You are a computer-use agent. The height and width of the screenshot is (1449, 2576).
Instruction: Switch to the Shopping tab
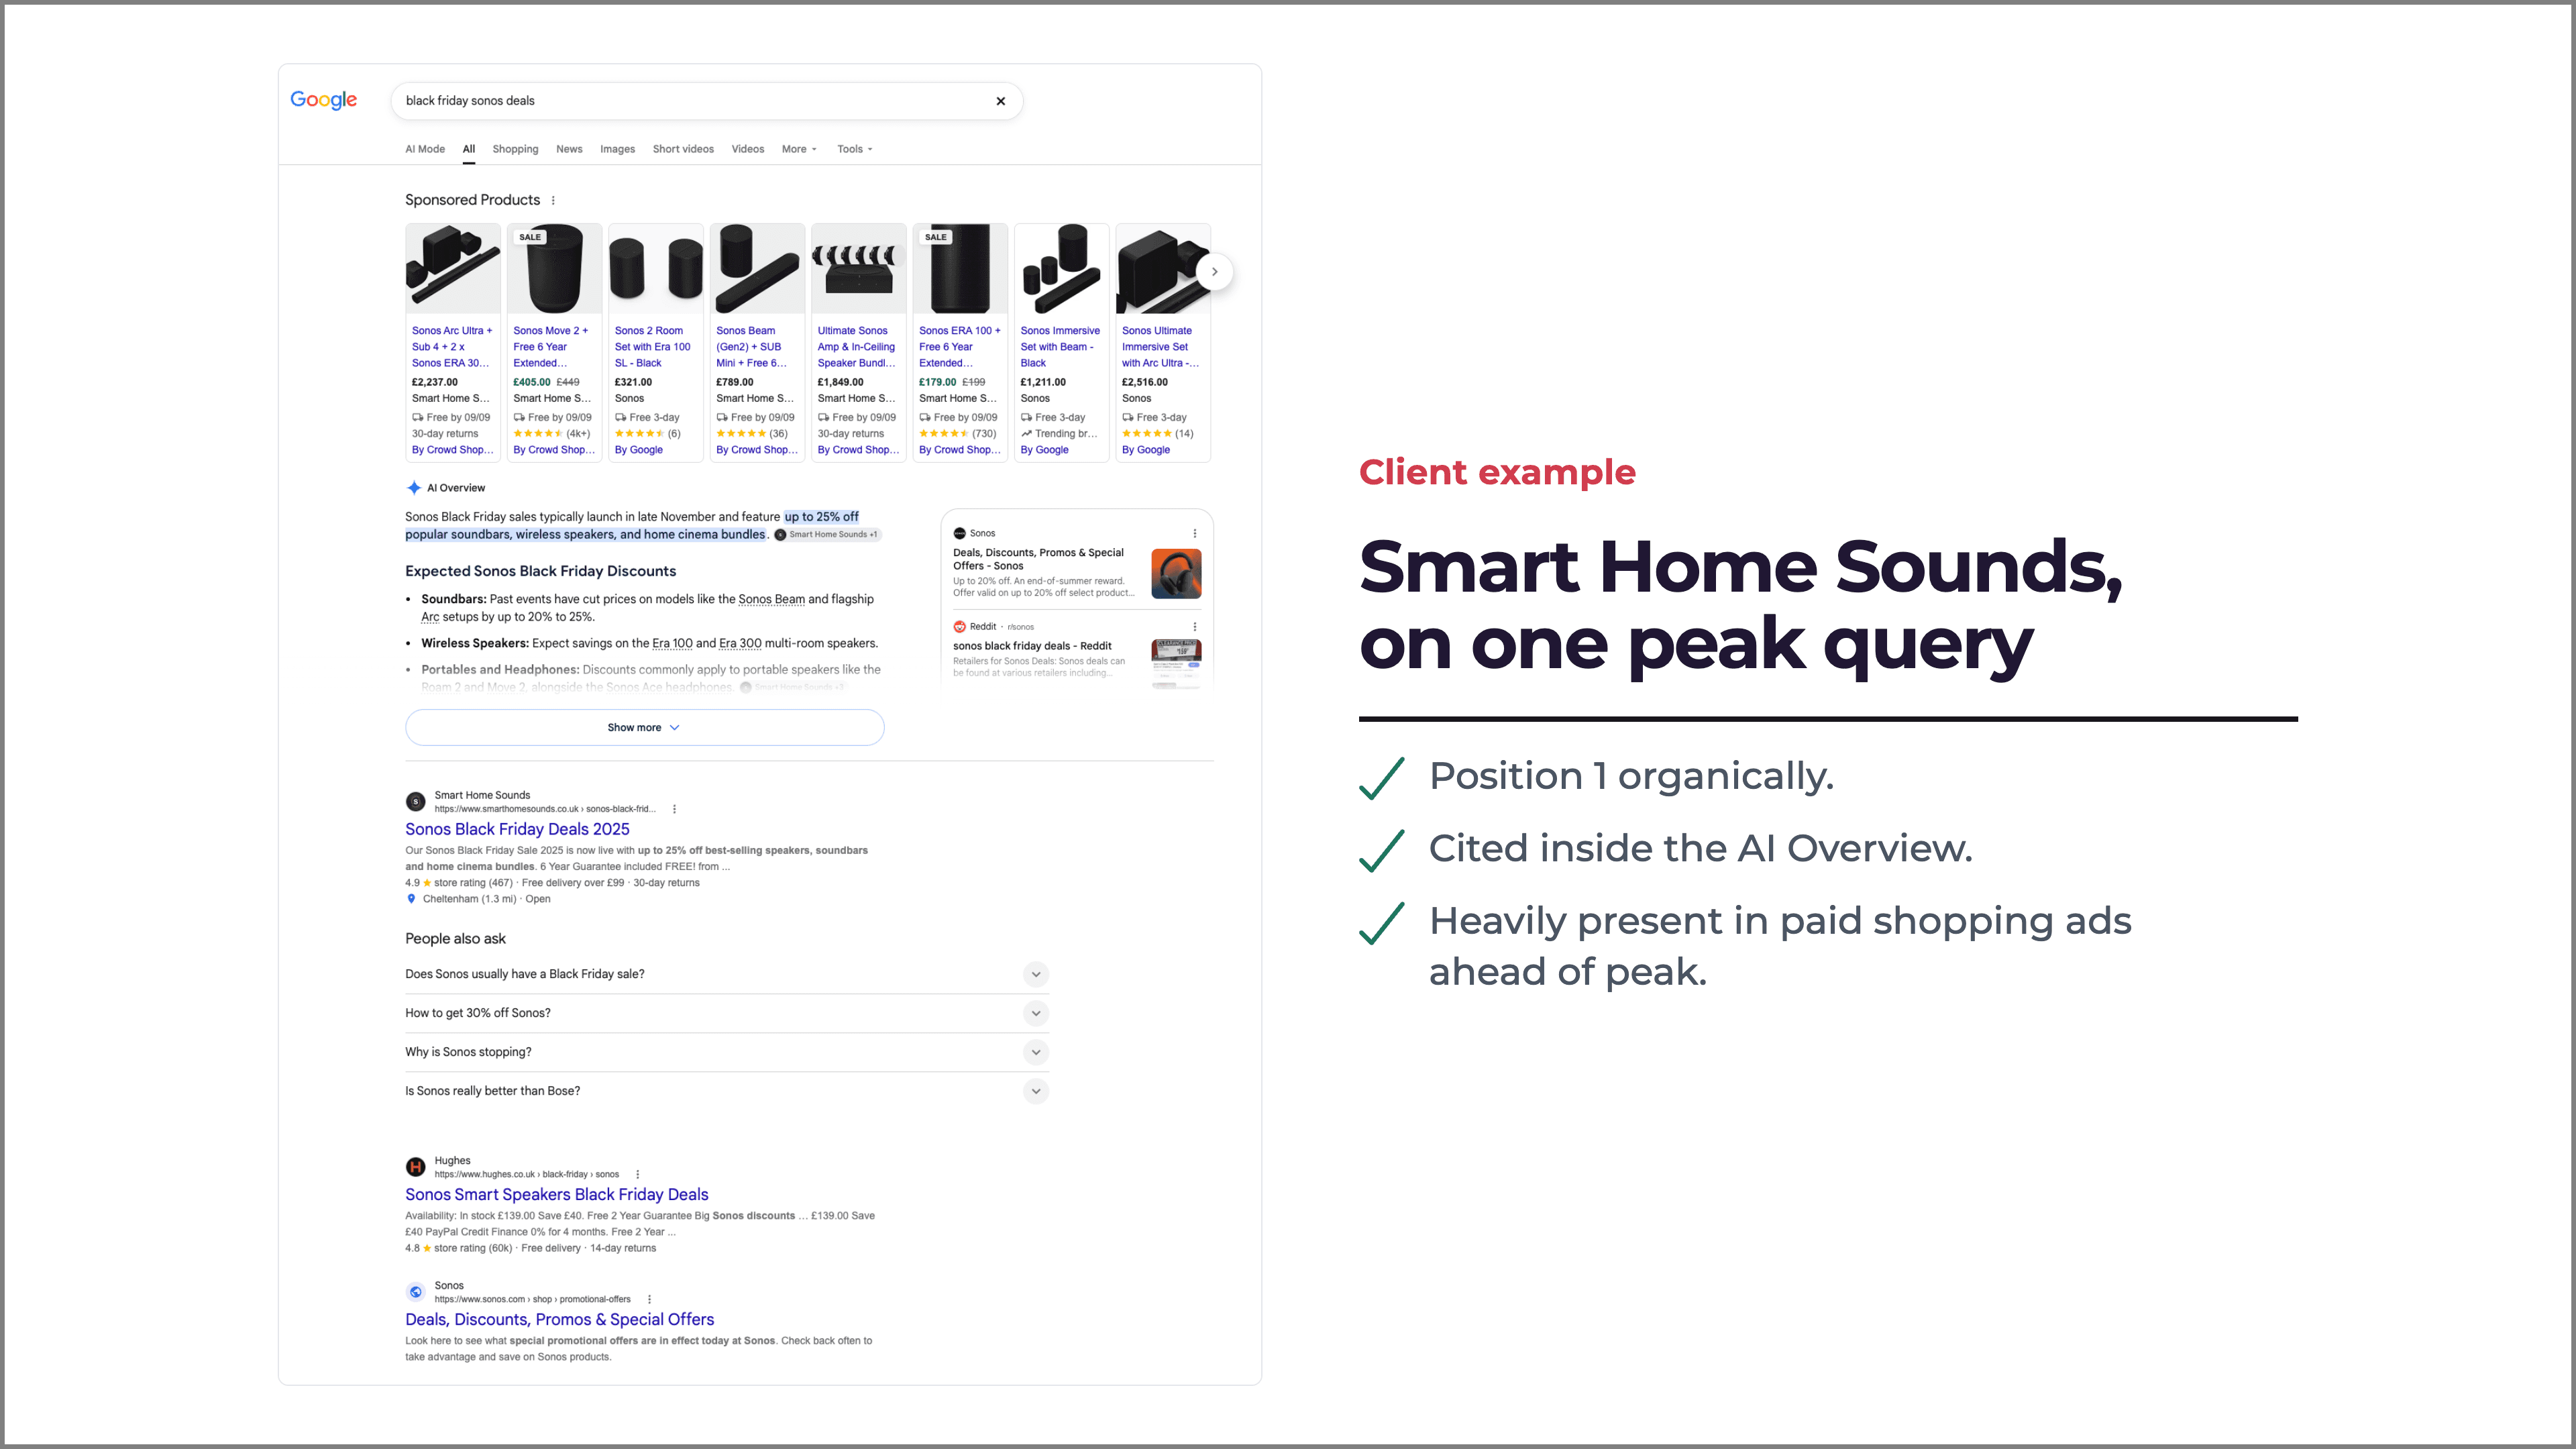[x=515, y=149]
